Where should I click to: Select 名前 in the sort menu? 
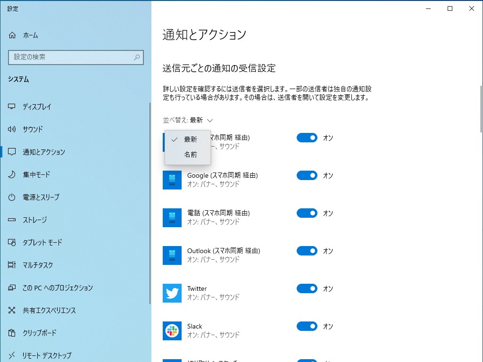pyautogui.click(x=190, y=154)
